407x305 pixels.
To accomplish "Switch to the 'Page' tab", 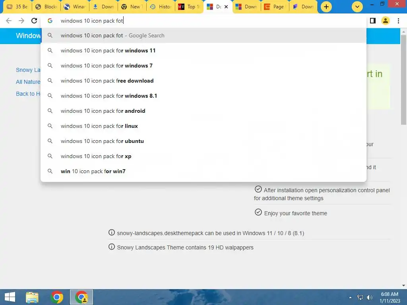I will click(275, 7).
